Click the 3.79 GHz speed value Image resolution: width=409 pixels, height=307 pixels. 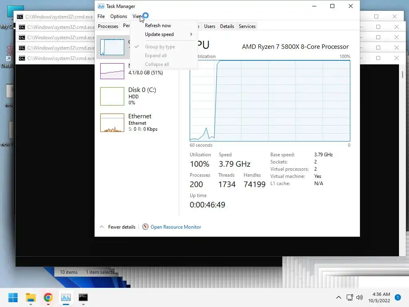[x=234, y=164]
